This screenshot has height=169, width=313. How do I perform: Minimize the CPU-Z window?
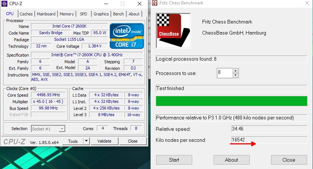(106, 4)
